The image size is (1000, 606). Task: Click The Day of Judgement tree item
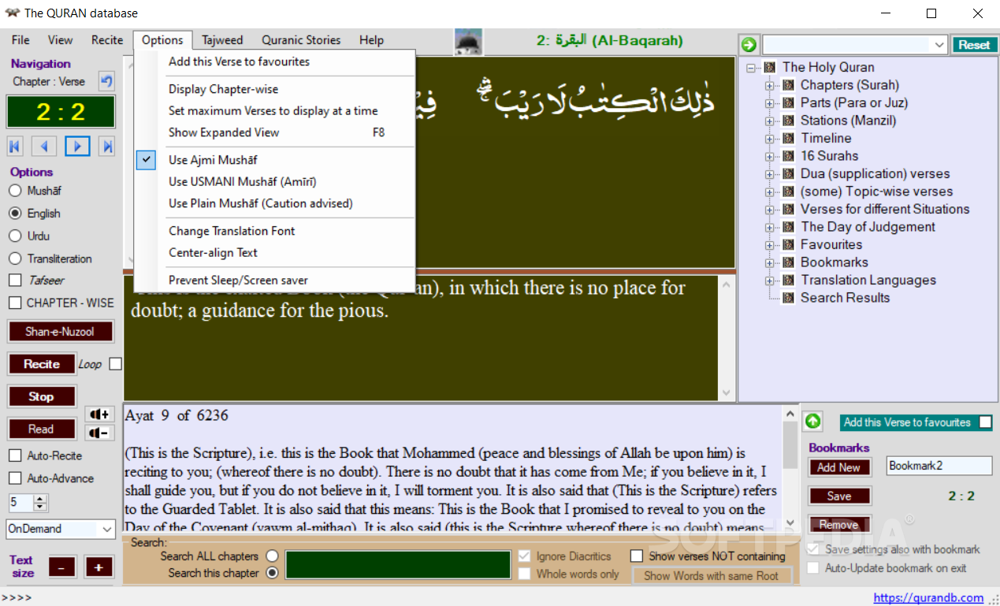point(868,227)
